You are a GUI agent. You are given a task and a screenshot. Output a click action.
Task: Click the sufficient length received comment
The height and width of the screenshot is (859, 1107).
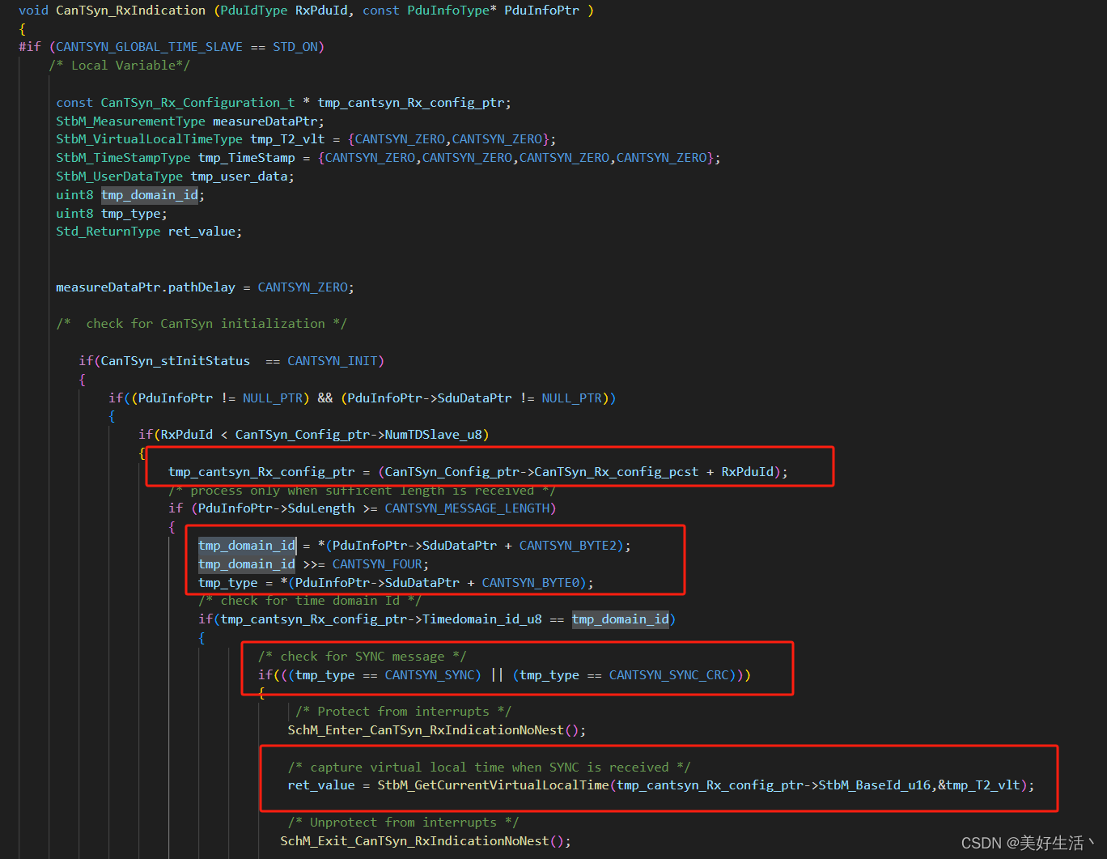click(363, 491)
